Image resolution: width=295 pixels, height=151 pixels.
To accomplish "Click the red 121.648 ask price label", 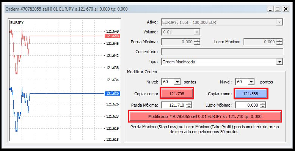I will click(112, 36).
